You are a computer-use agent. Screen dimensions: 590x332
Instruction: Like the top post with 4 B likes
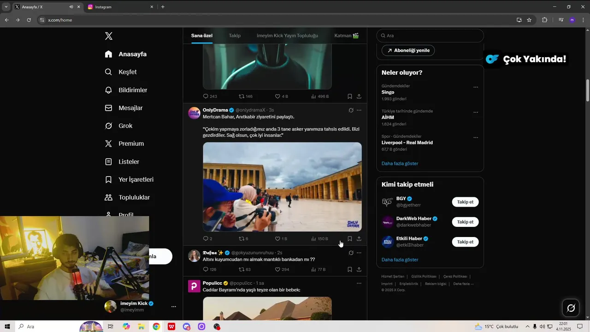pyautogui.click(x=281, y=96)
